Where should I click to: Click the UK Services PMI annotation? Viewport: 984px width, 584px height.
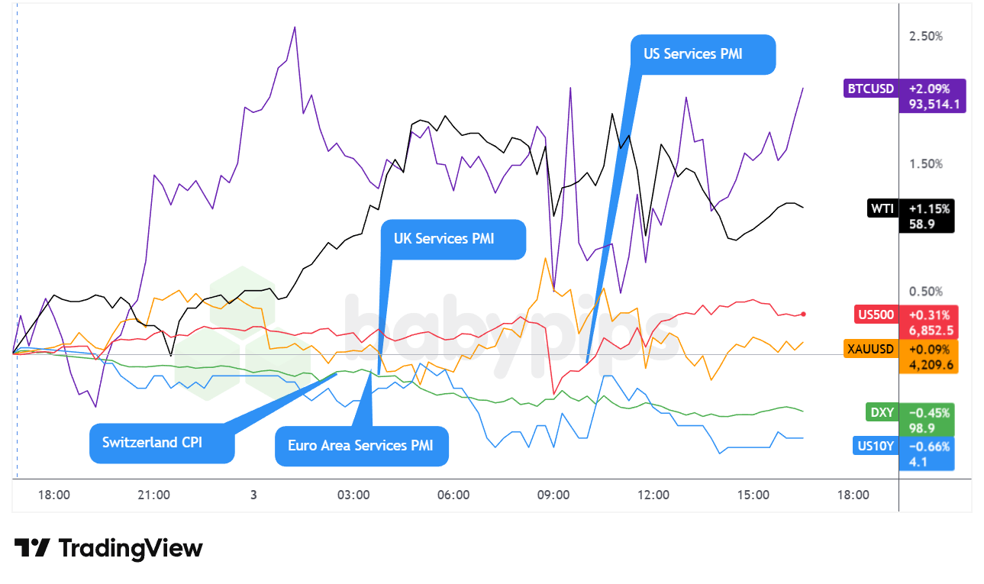pyautogui.click(x=453, y=239)
